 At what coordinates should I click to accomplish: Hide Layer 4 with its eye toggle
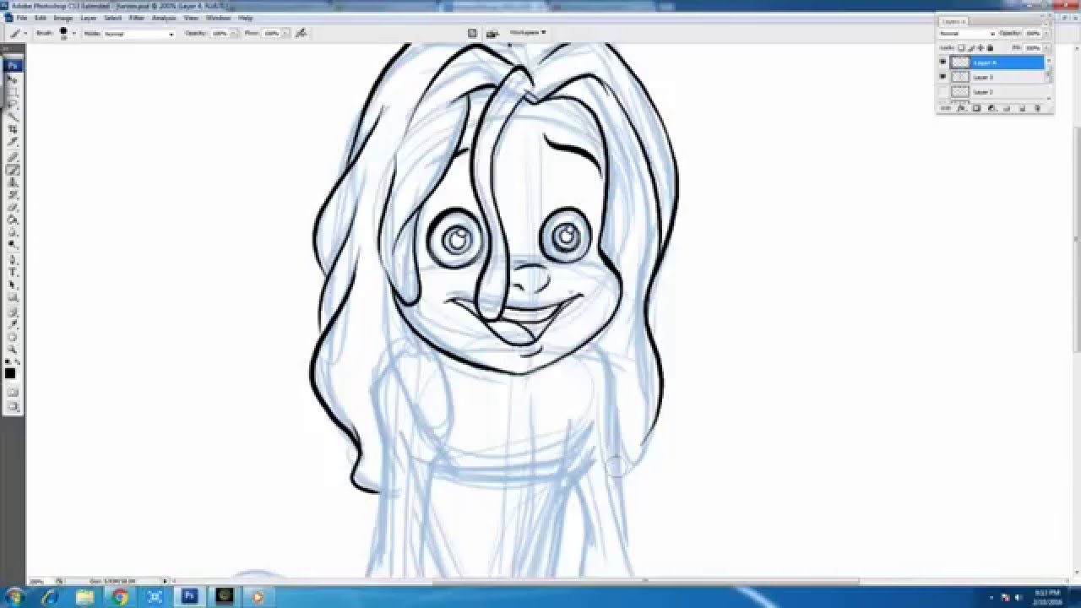[x=943, y=61]
